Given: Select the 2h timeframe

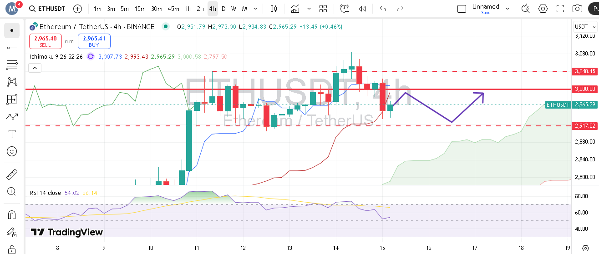Looking at the screenshot, I should coord(200,9).
